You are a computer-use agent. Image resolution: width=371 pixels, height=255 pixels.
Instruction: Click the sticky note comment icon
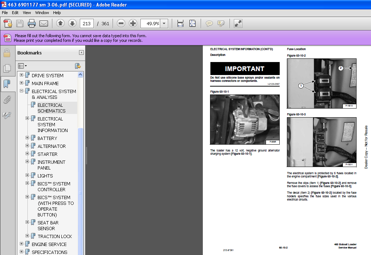(209, 23)
